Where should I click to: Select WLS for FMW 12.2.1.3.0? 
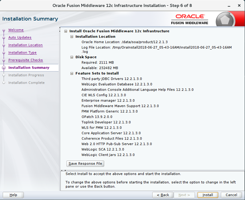(102, 128)
